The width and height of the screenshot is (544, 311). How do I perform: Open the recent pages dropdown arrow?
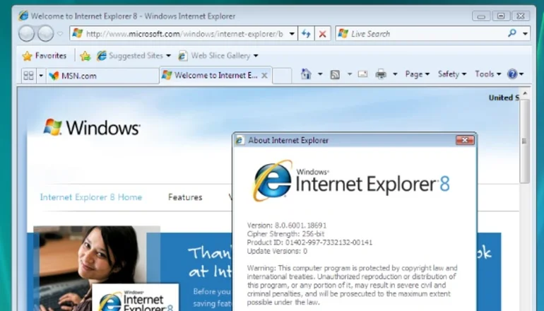[60, 34]
